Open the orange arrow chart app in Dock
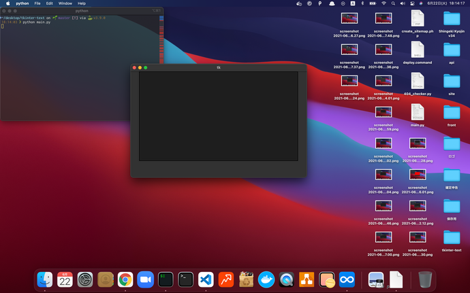The image size is (470, 293). tap(226, 279)
